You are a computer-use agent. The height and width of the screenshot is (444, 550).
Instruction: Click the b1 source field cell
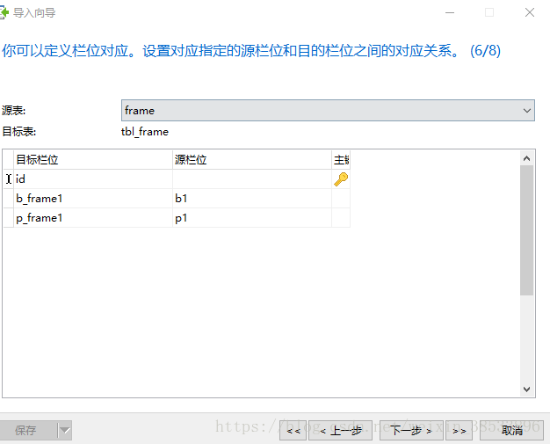tap(252, 199)
